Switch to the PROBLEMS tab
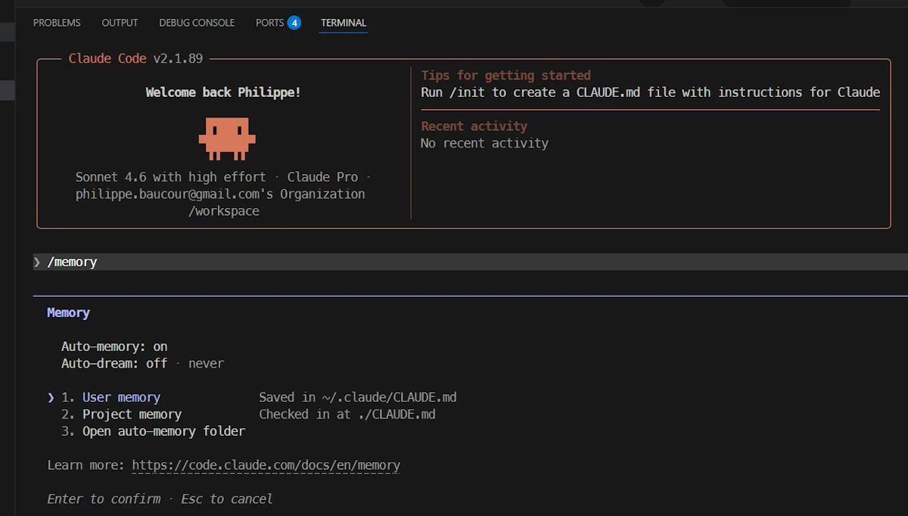The image size is (908, 516). [56, 23]
